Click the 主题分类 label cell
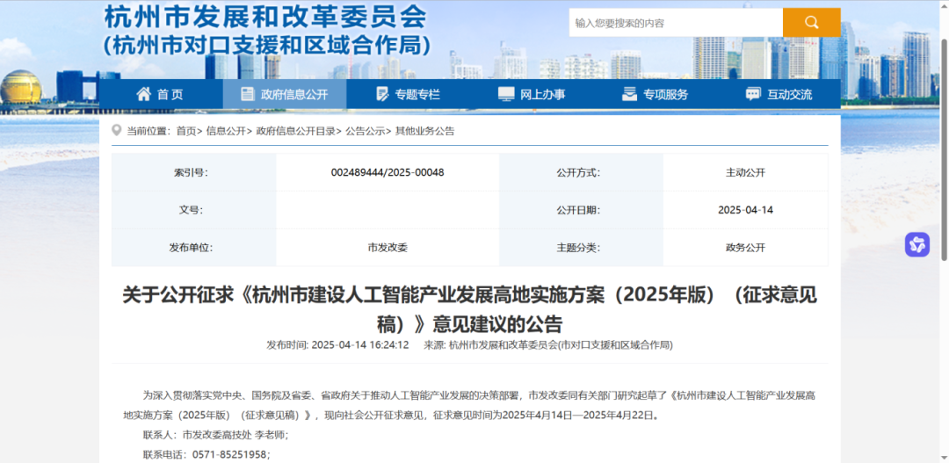 click(x=581, y=248)
